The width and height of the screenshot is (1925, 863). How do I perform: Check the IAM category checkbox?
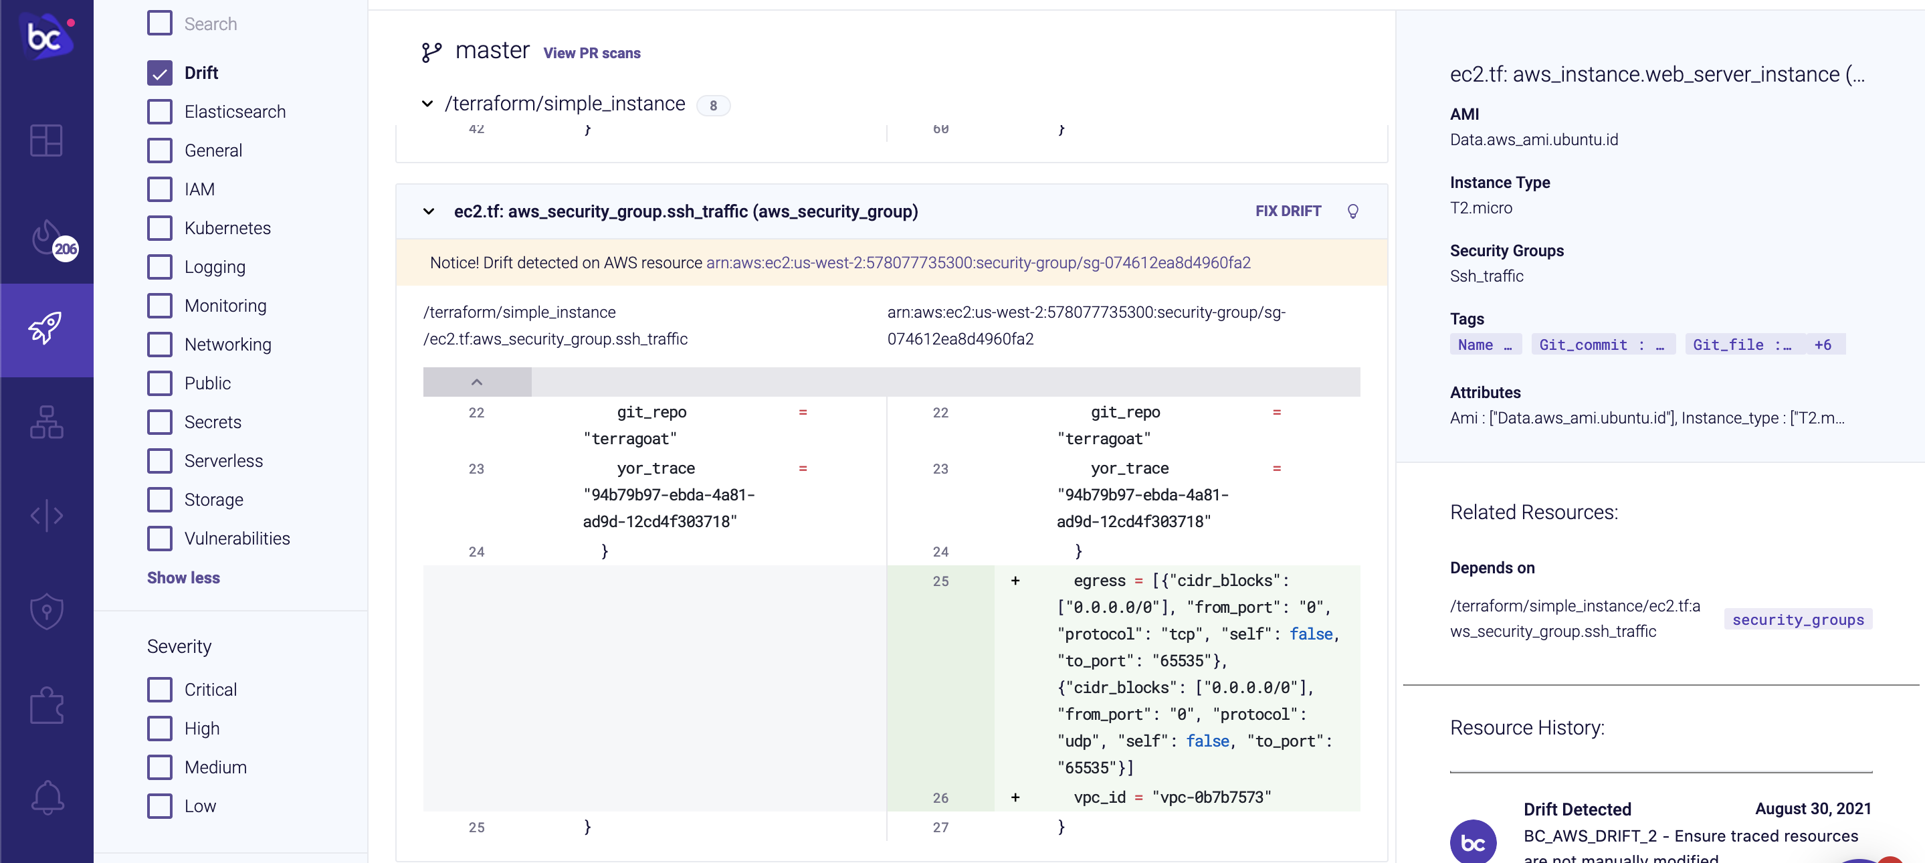pyautogui.click(x=159, y=190)
